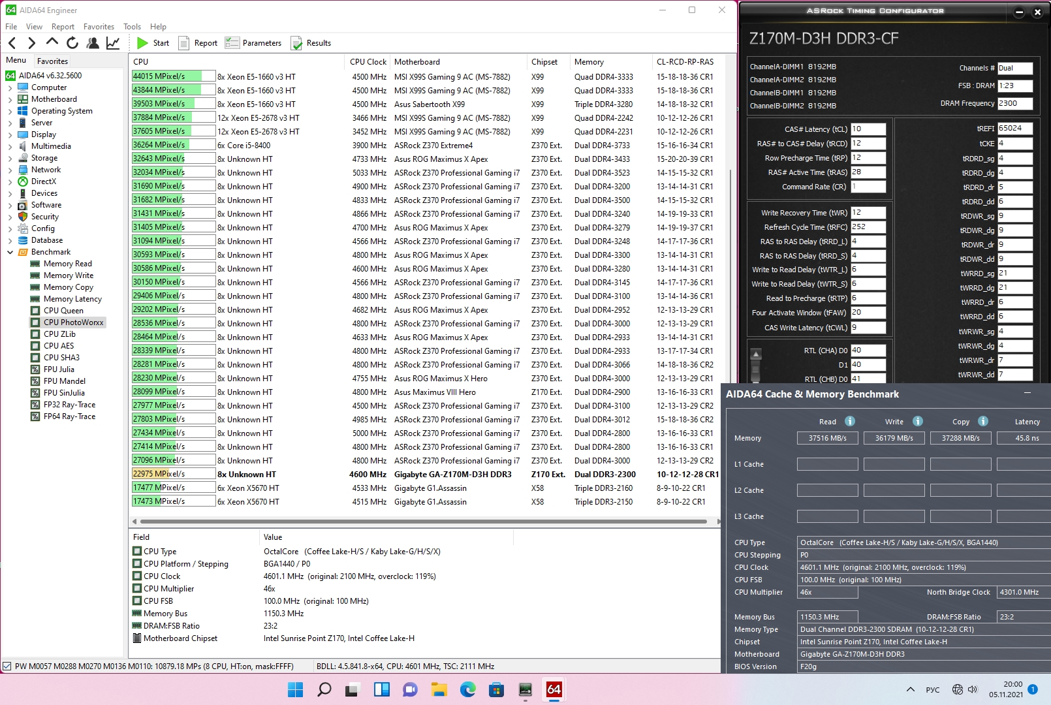Image resolution: width=1051 pixels, height=705 pixels.
Task: Click the line graph toolbar icon
Action: [113, 43]
